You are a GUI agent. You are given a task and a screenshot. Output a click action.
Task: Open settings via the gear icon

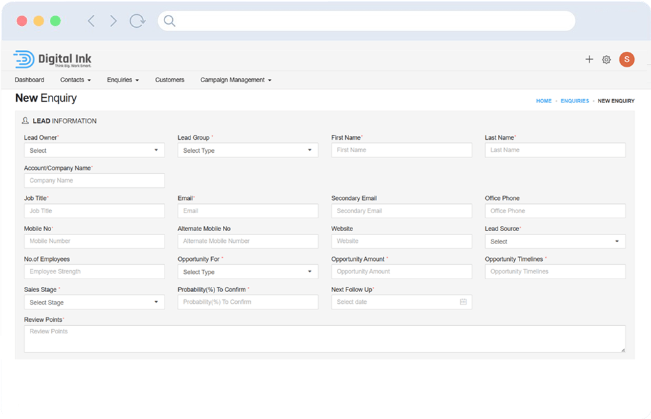click(x=606, y=60)
